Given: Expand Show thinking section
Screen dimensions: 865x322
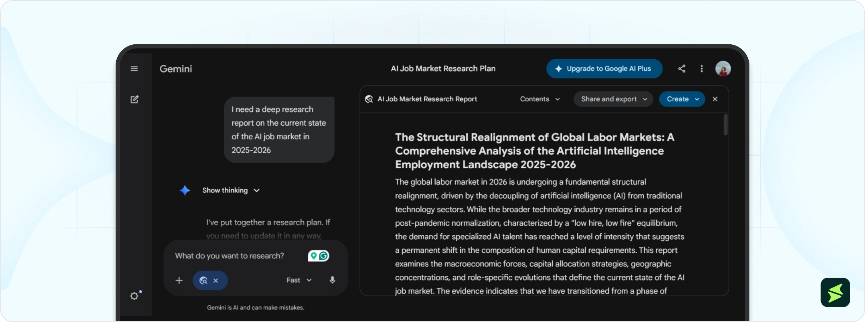Looking at the screenshot, I should (231, 190).
